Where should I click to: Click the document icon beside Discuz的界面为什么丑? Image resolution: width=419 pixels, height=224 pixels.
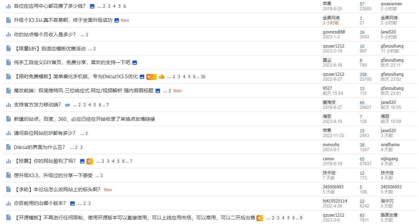coord(8,147)
